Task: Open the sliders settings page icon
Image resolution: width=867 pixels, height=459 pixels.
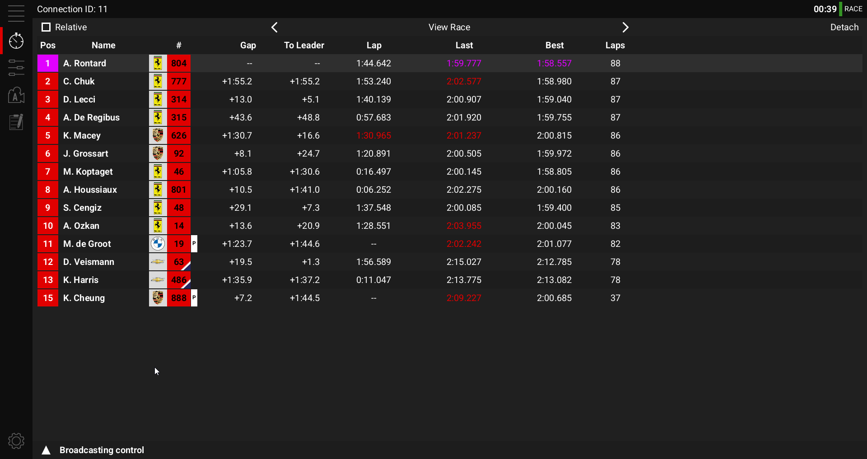Action: click(16, 68)
